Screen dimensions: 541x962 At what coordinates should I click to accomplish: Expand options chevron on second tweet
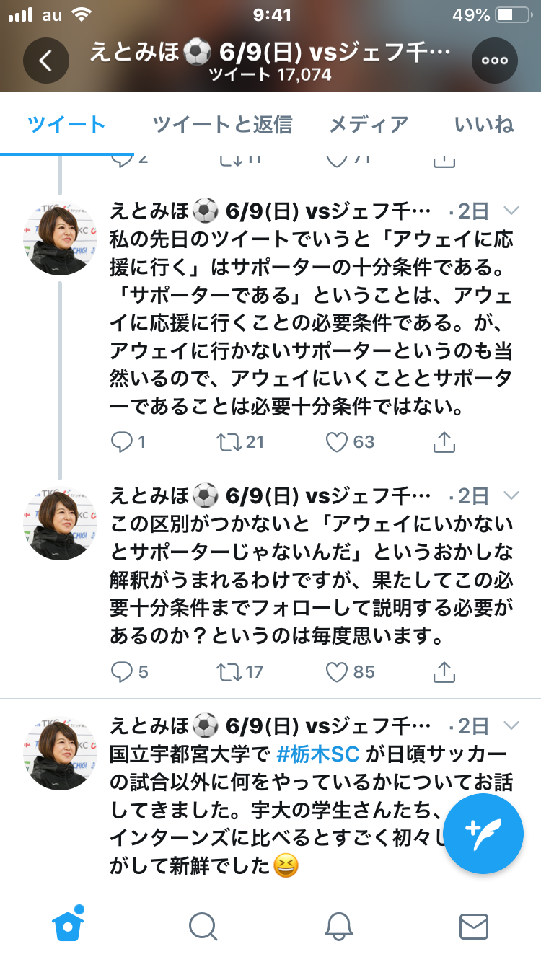tap(511, 495)
